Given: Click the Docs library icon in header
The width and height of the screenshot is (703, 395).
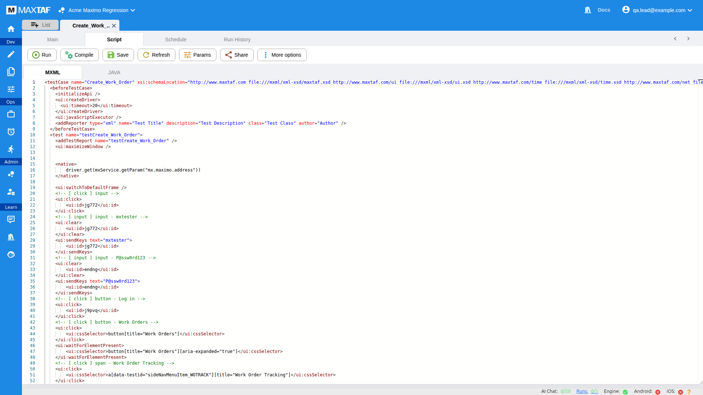Looking at the screenshot, I should click(x=588, y=10).
